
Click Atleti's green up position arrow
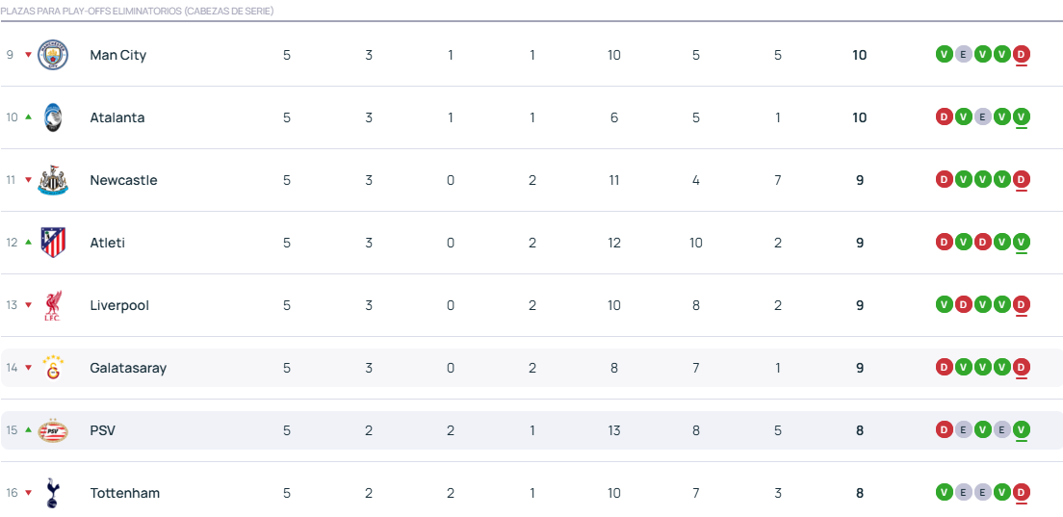29,242
